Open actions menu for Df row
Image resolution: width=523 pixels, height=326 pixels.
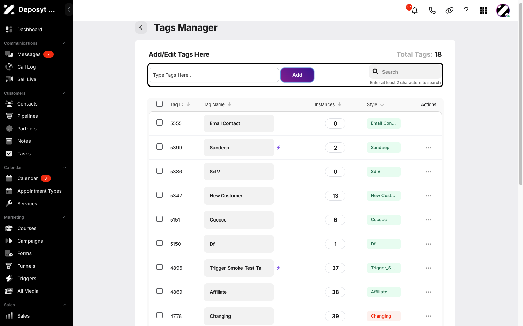click(428, 244)
